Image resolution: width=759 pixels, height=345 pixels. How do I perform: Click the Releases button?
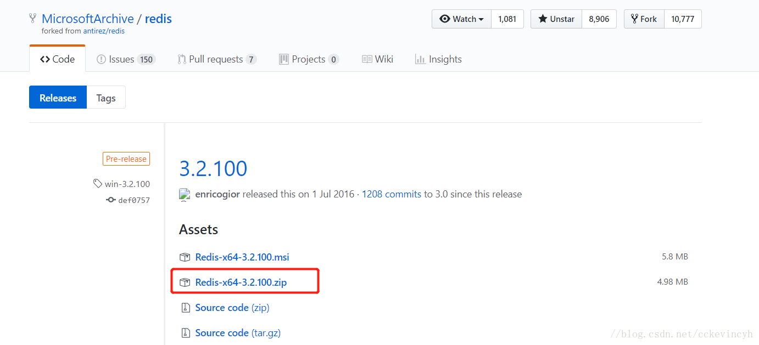point(58,98)
